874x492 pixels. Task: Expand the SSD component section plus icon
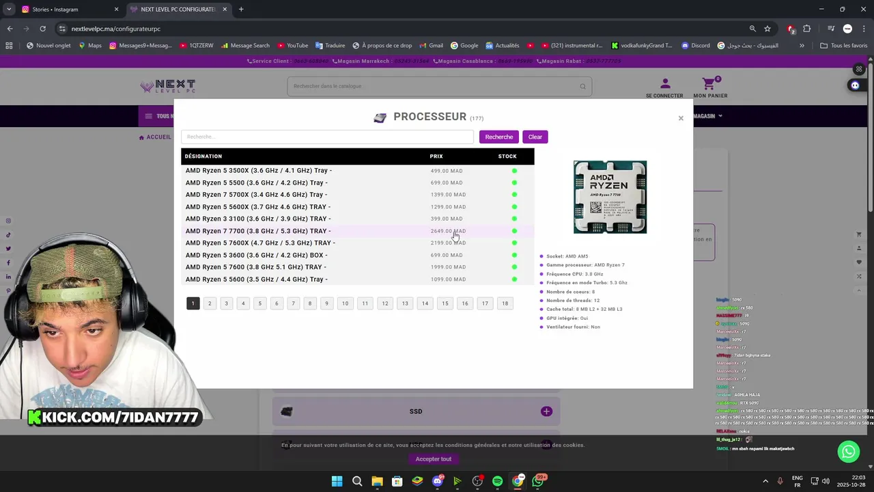coord(546,411)
